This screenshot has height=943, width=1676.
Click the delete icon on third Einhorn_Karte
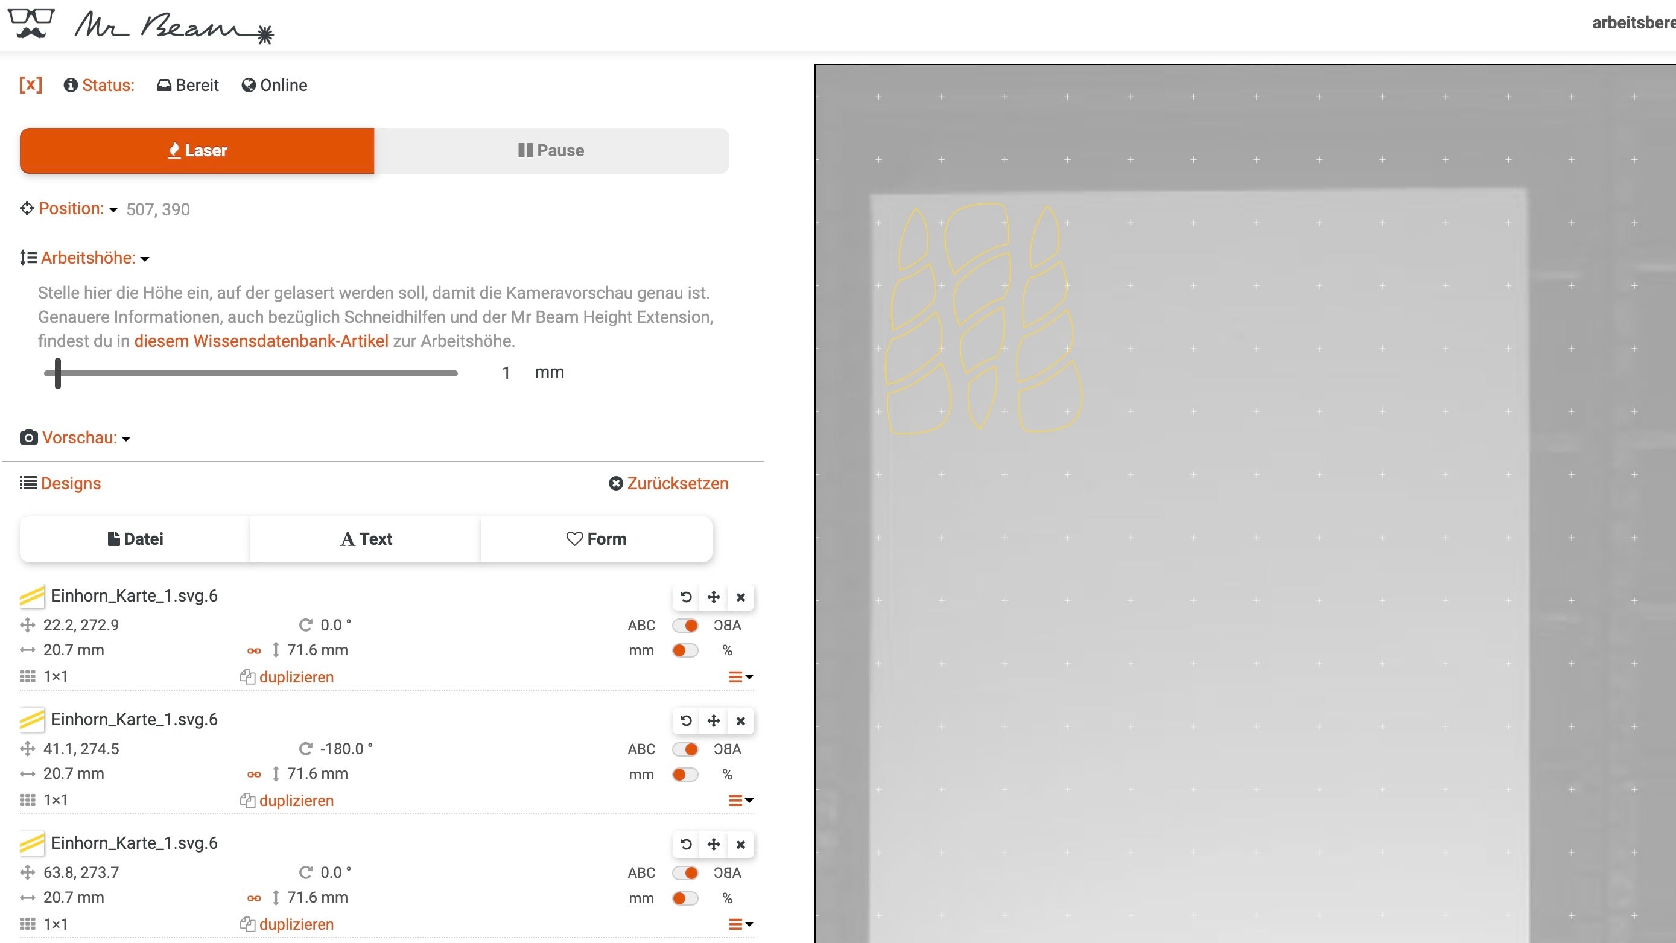(740, 844)
